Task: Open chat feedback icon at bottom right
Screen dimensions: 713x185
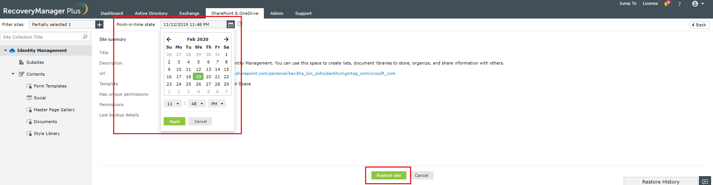Action: [705, 181]
